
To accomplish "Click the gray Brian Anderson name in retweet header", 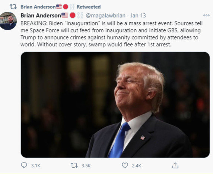I will click(x=38, y=7).
